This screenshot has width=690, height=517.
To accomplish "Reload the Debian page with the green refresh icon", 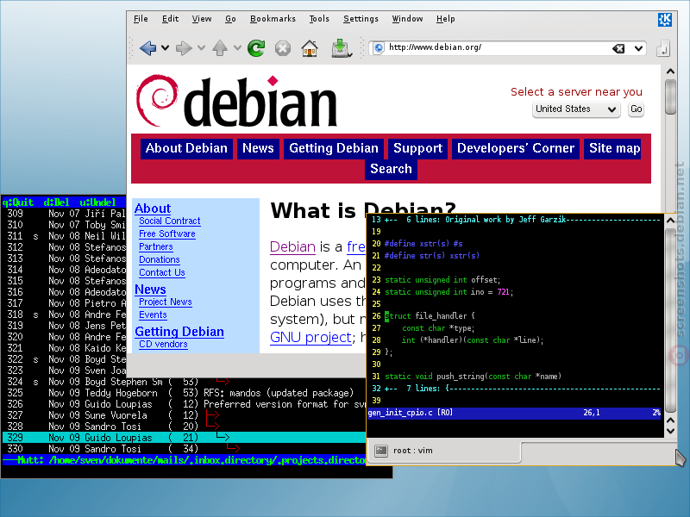I will tap(256, 47).
